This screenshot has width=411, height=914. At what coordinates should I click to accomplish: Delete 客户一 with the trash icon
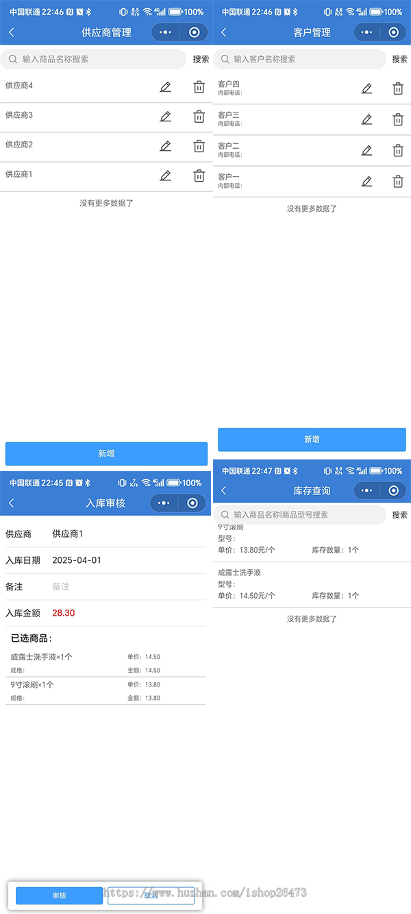pos(398,181)
